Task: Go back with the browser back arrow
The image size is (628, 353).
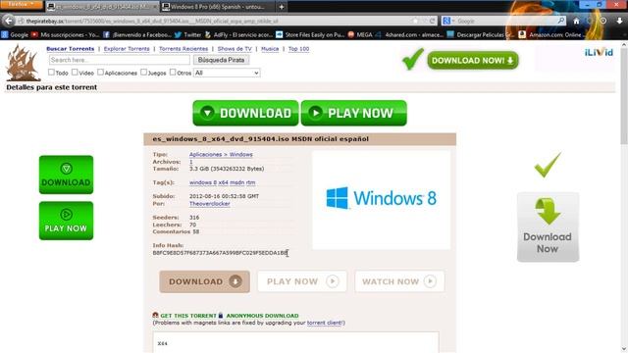Action: point(9,21)
